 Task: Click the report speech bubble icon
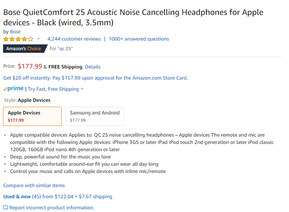6,208
